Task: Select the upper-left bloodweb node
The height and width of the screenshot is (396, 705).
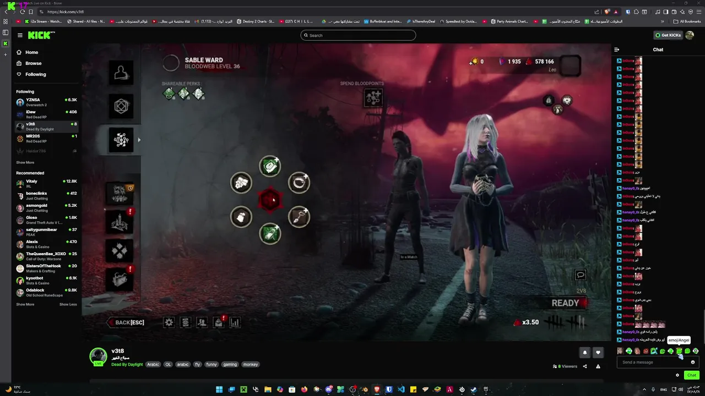Action: coord(241,183)
